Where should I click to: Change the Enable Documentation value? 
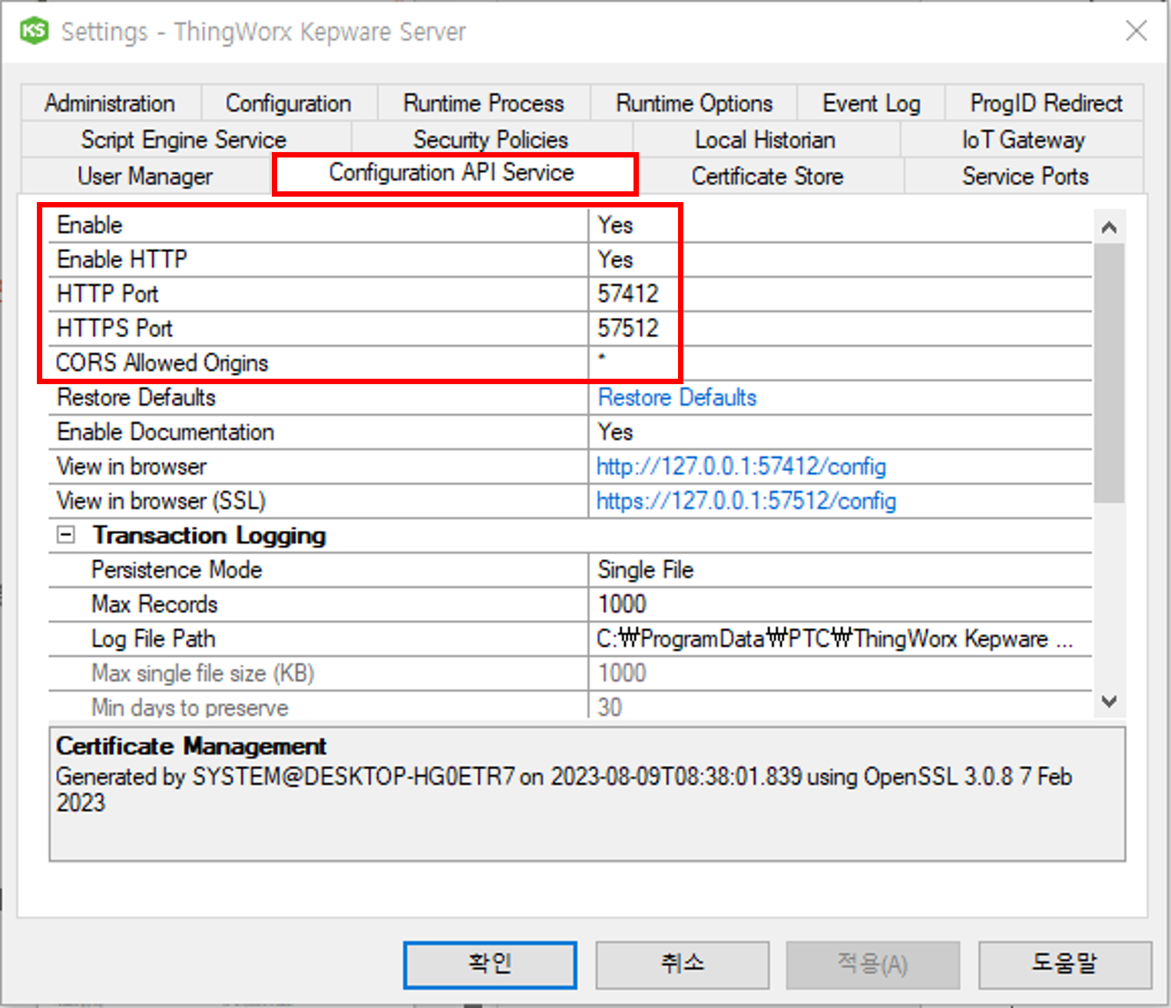coord(840,432)
